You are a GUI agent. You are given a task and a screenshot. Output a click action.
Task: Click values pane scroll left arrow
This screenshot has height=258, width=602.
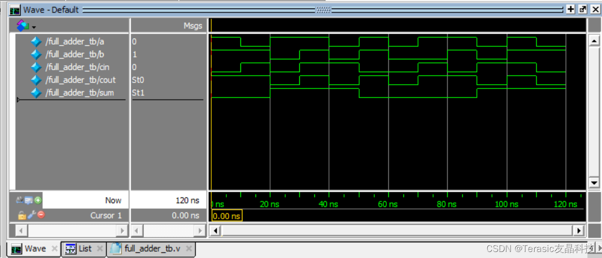click(137, 231)
